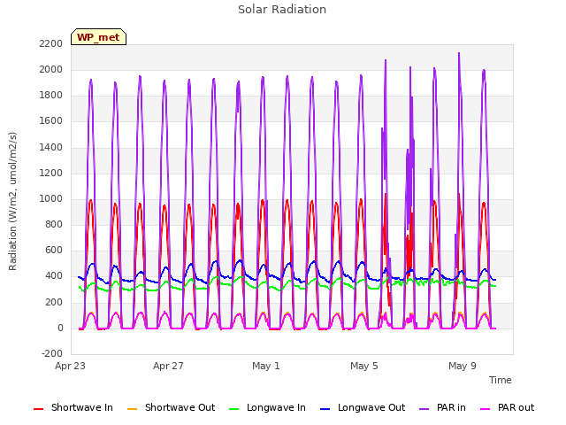The image size is (566, 425).
Task: Click the May 5 x-axis tick label
Action: pyautogui.click(x=364, y=366)
